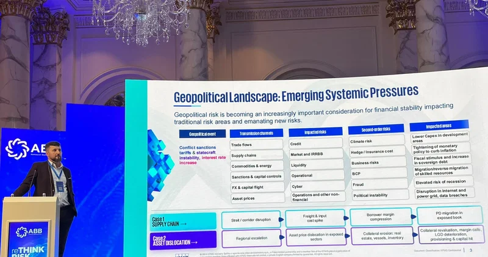Pick the 'BCP' box
This screenshot has height=257, width=488.
(379, 173)
